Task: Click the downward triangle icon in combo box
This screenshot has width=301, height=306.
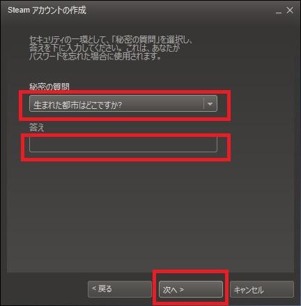Action: pos(210,104)
